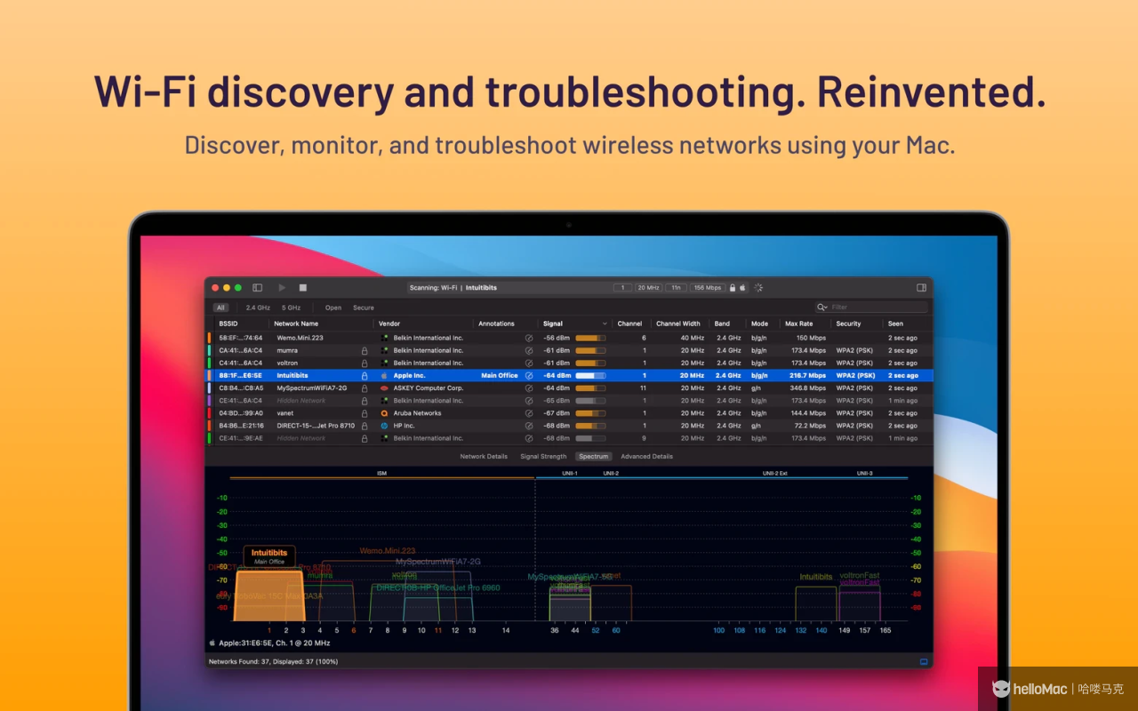Image resolution: width=1138 pixels, height=711 pixels.
Task: Click the 'Main Office' annotation text
Action: point(500,376)
